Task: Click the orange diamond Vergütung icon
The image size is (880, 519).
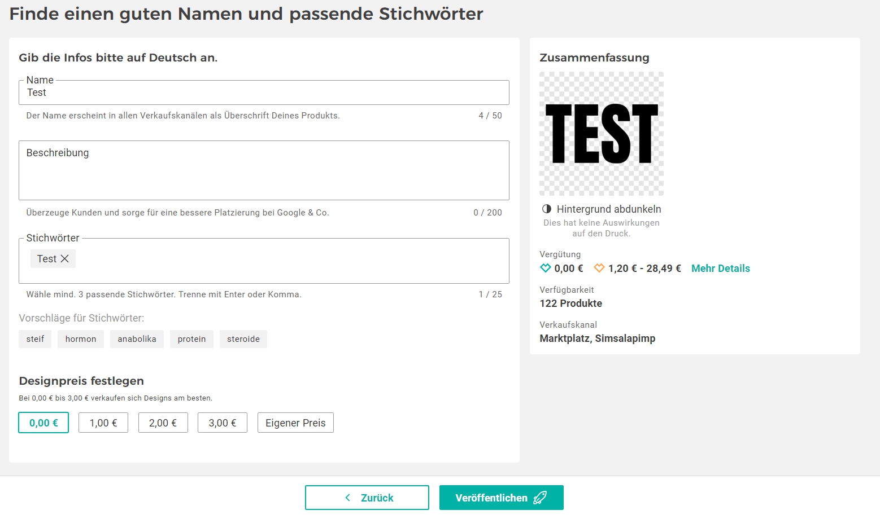Action: [x=599, y=269]
